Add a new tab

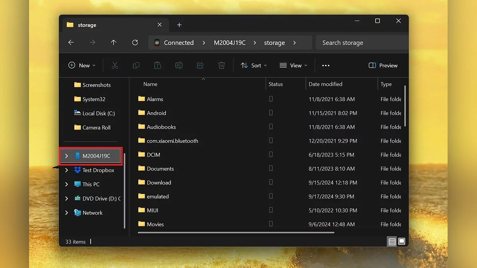[x=179, y=25]
